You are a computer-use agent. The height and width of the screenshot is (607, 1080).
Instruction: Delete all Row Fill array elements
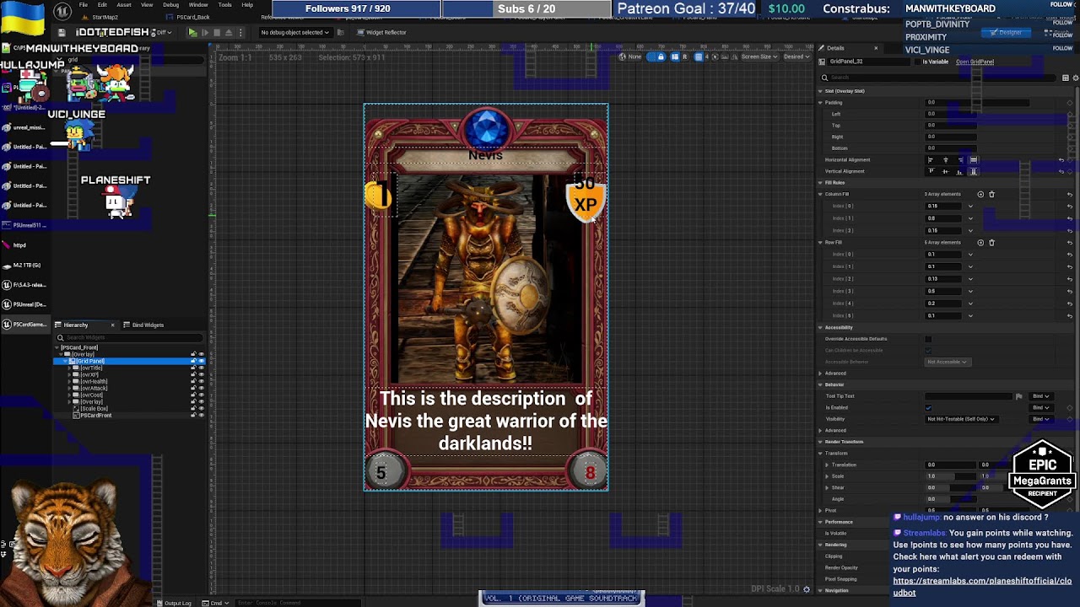point(991,242)
